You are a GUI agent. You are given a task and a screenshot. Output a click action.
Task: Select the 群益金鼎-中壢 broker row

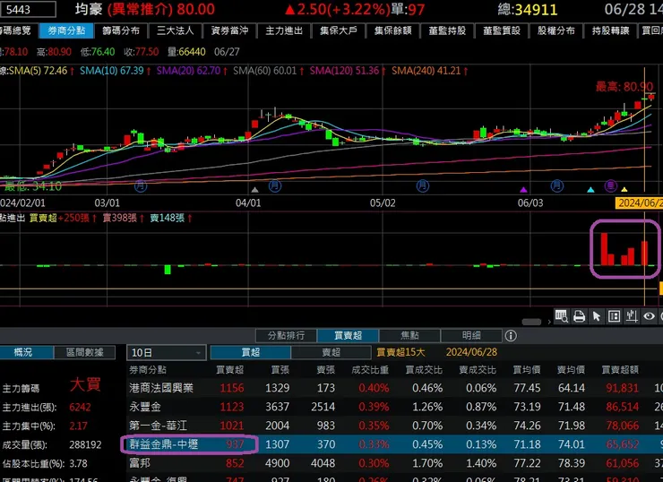tap(394, 444)
